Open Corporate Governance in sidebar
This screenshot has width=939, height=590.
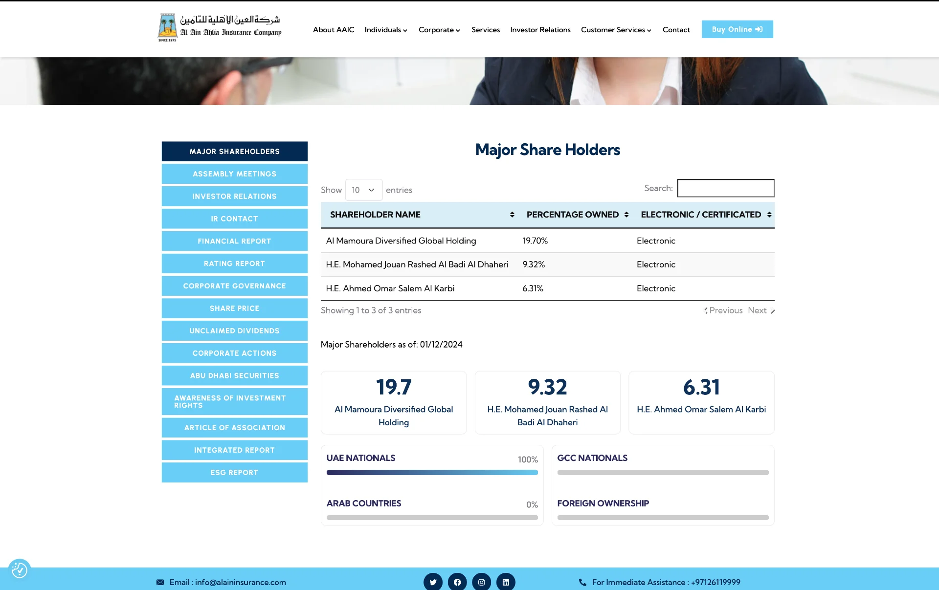pyautogui.click(x=235, y=286)
